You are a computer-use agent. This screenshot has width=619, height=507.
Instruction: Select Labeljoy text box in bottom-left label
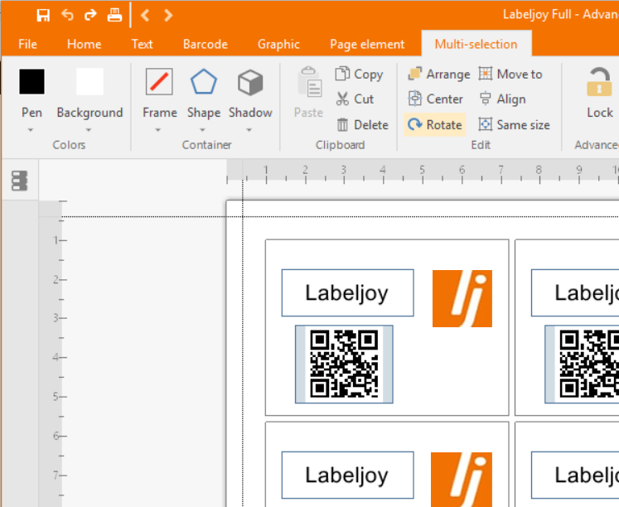point(347,475)
